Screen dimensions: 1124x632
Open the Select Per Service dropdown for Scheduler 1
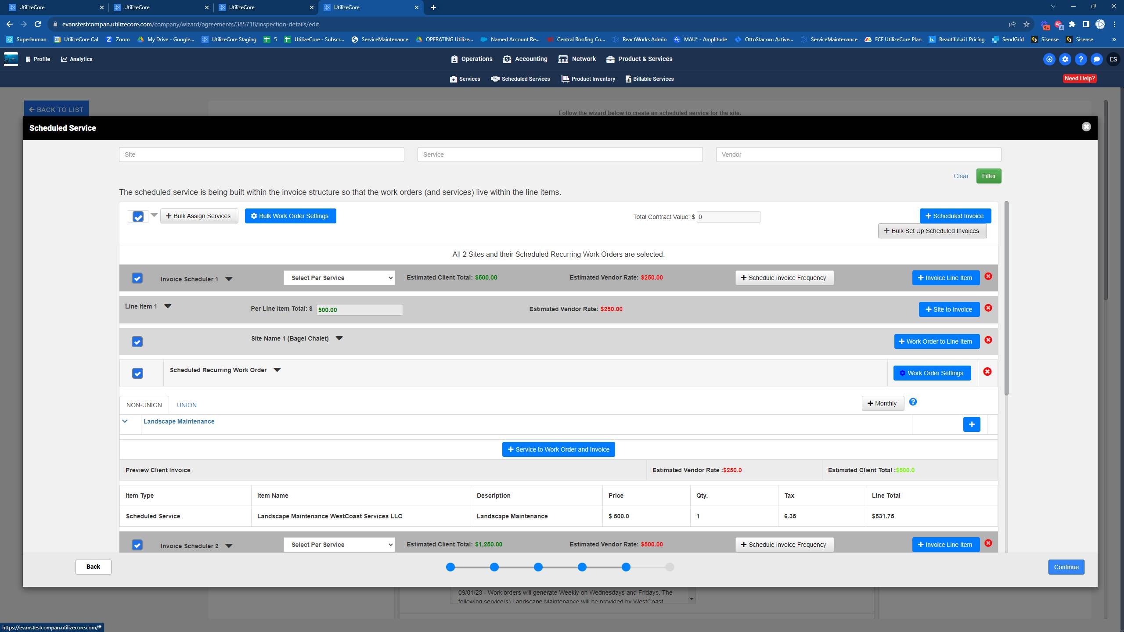[x=339, y=278]
